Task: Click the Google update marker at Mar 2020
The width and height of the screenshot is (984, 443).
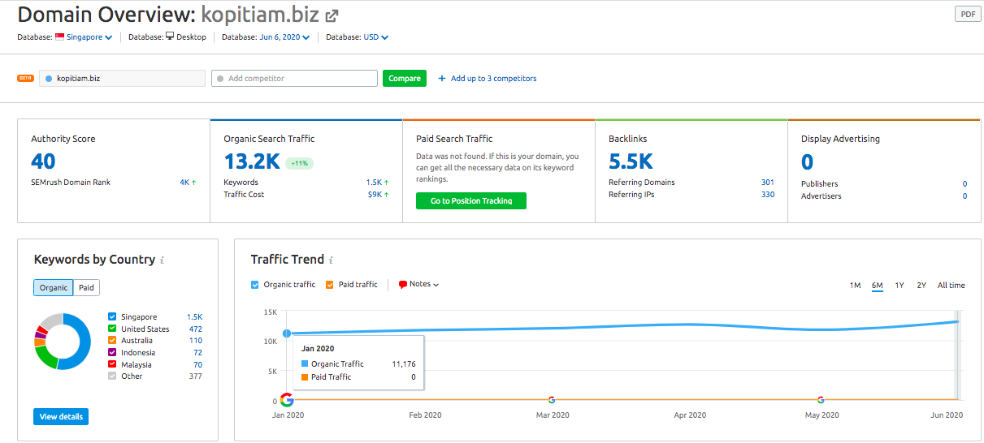Action: (x=552, y=399)
